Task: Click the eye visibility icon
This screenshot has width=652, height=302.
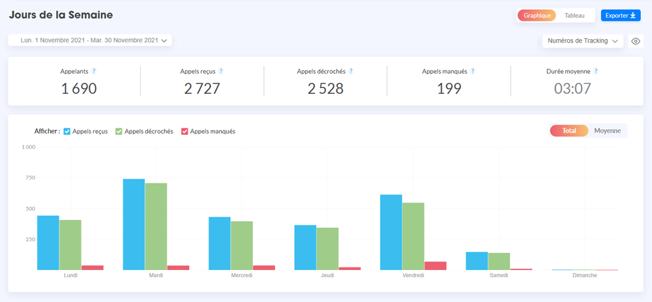Action: tap(636, 41)
